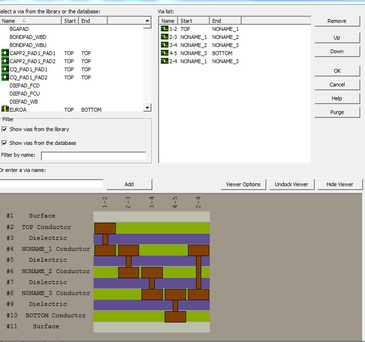Click the EUROA via icon in library
The height and width of the screenshot is (342, 365).
pyautogui.click(x=5, y=109)
